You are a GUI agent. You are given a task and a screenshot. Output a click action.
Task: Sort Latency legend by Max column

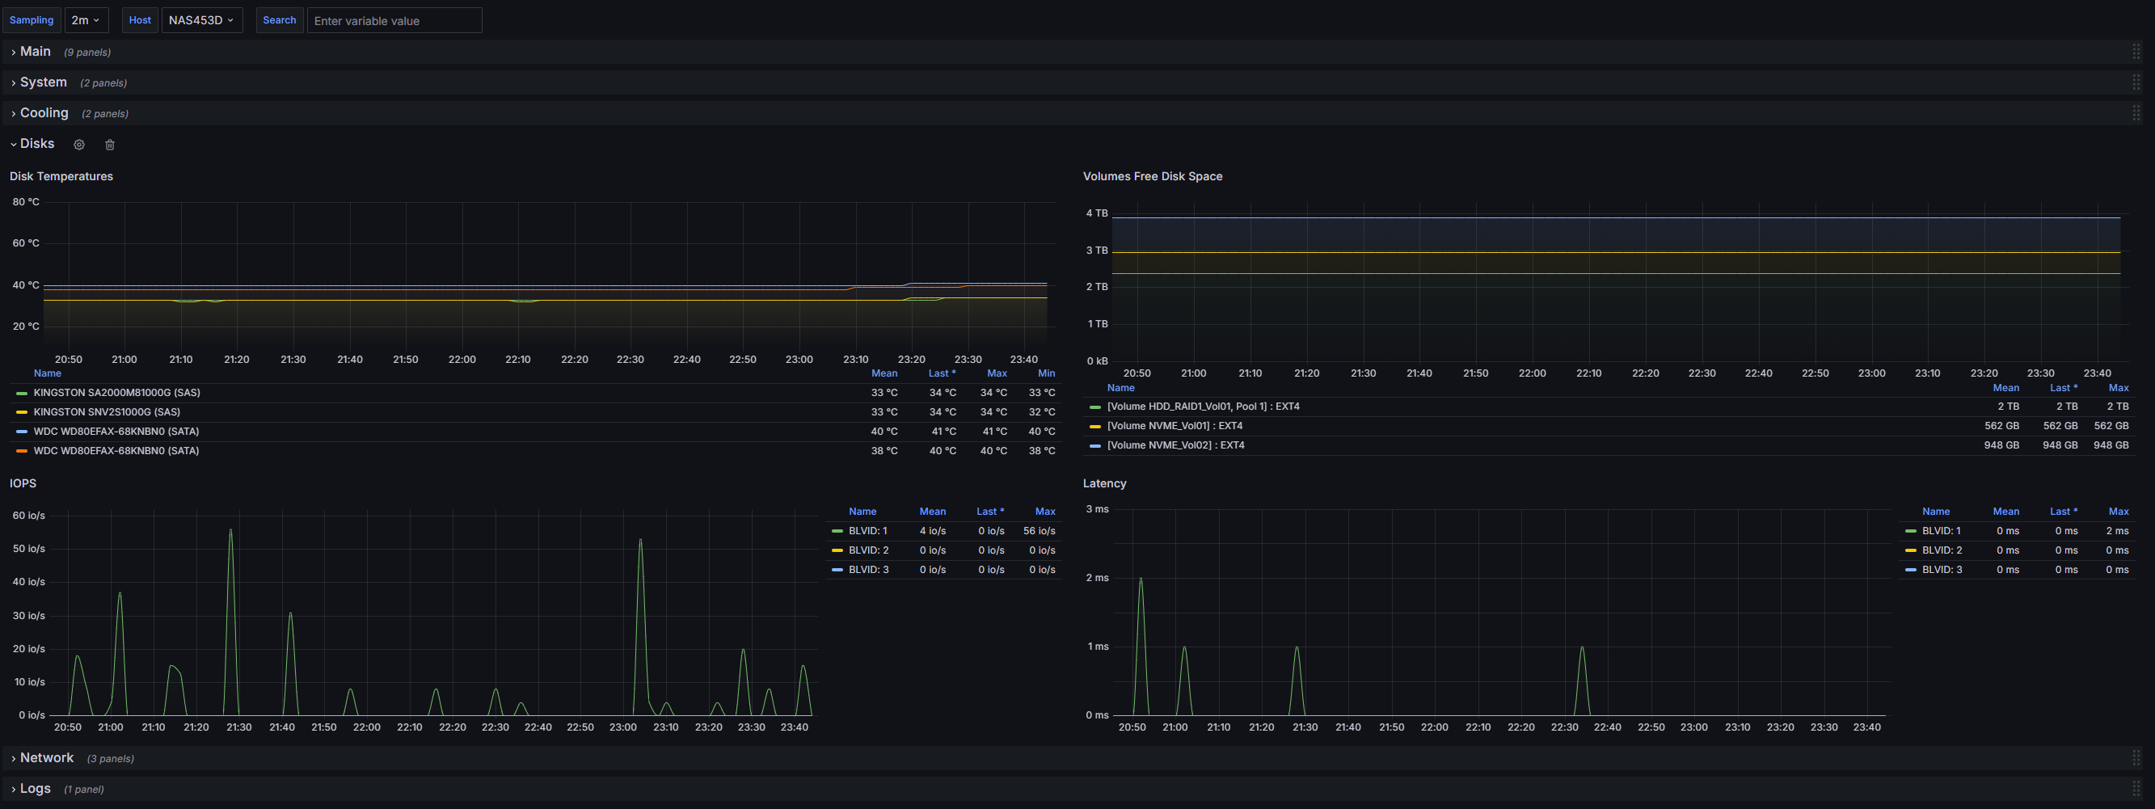(x=2118, y=511)
